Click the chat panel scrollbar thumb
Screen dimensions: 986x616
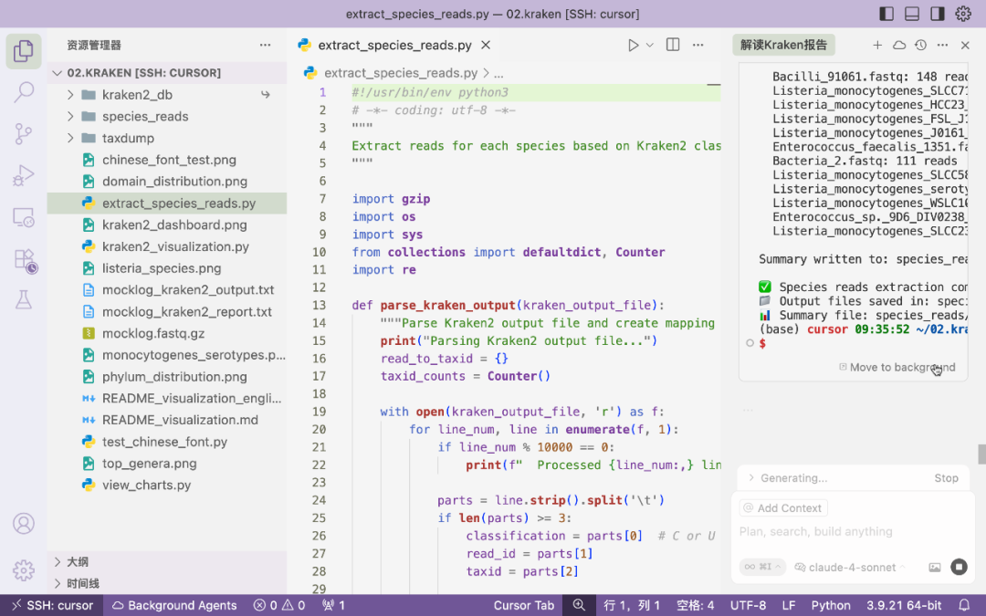pos(981,454)
